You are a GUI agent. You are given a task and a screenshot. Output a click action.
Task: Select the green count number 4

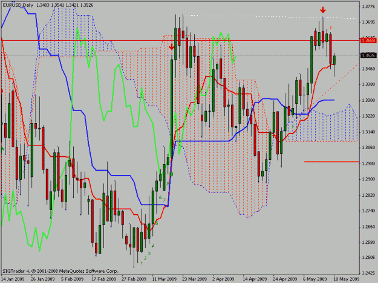click(153, 246)
